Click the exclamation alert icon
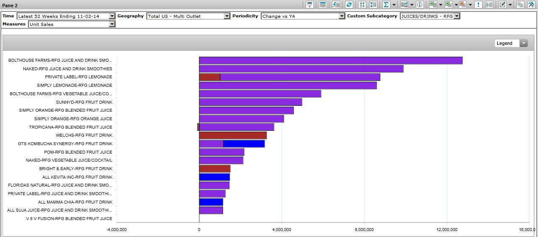Viewport: 538px width, 237px height. pyautogui.click(x=479, y=5)
